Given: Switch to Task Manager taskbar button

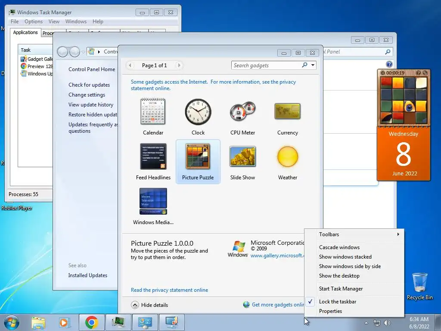Looking at the screenshot, I should [118, 322].
